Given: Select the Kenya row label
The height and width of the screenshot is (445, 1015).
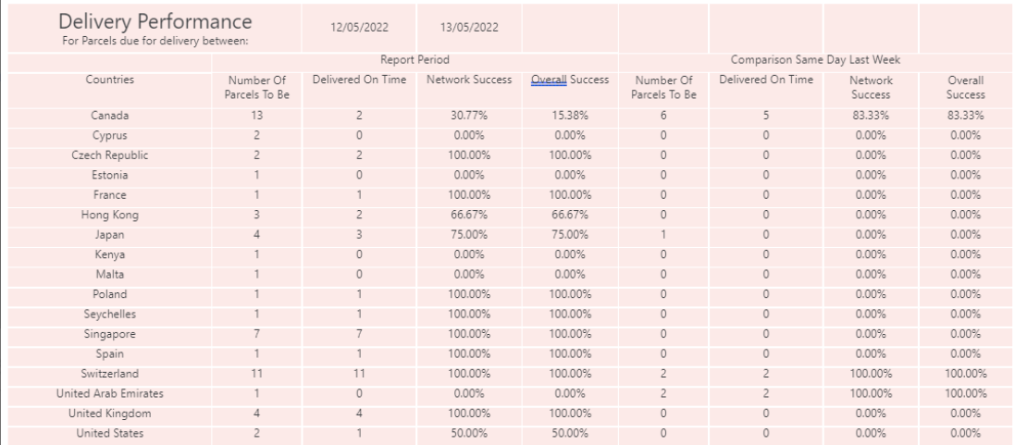Looking at the screenshot, I should click(x=110, y=254).
